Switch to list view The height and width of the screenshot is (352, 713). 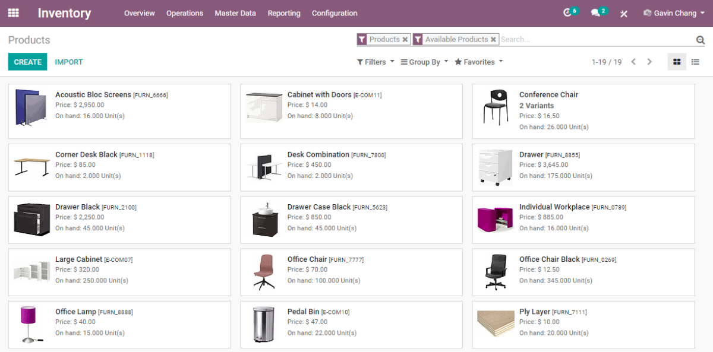click(695, 61)
